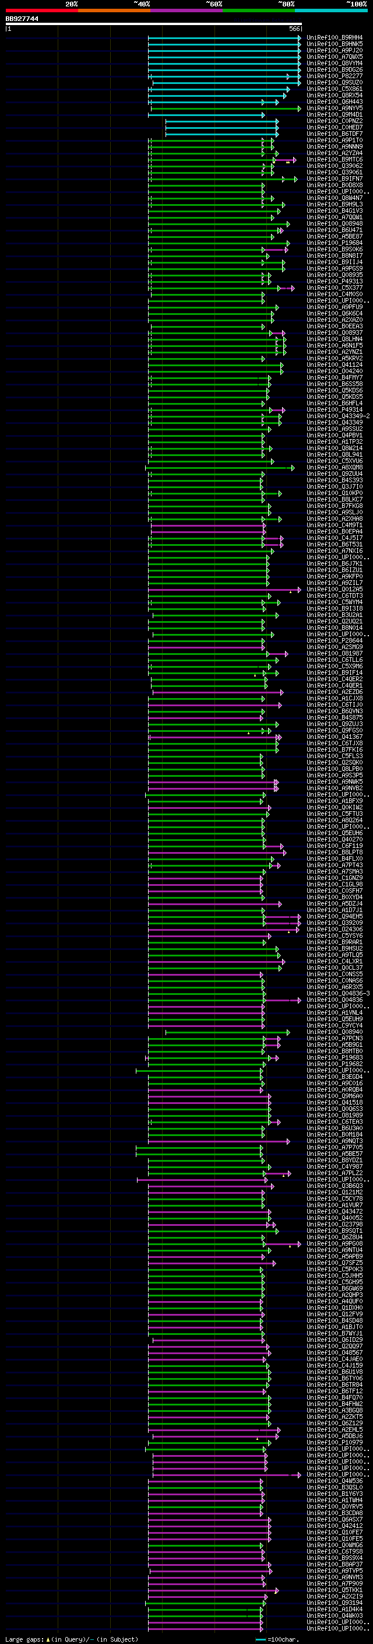Select the UniRef100_Q9SUZ0 label
The height and width of the screenshot is (1644, 373).
335,82
